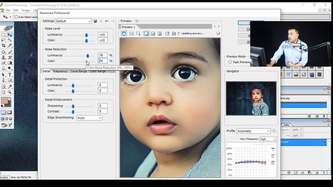Open the Edge Smoothening Auto dropdown

click(89, 118)
